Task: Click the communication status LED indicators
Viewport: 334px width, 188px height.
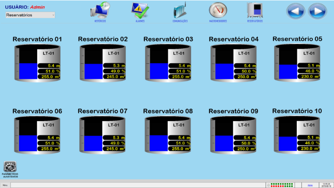Action: [282, 184]
